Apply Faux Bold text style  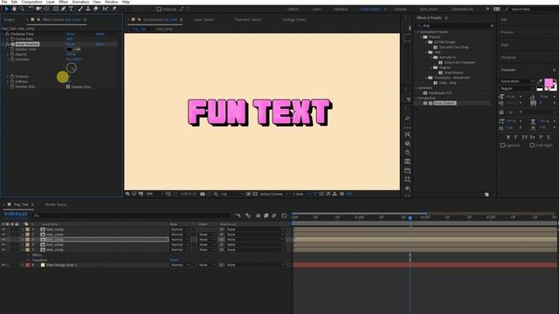[508, 137]
